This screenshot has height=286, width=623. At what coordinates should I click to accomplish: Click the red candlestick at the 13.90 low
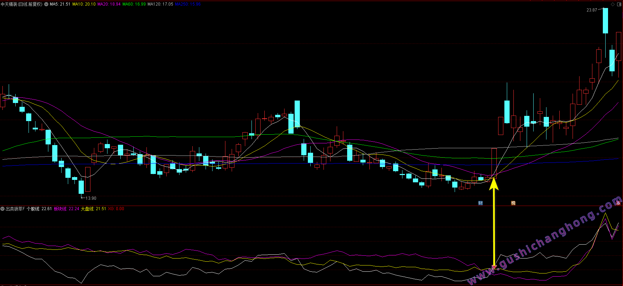pyautogui.click(x=88, y=179)
